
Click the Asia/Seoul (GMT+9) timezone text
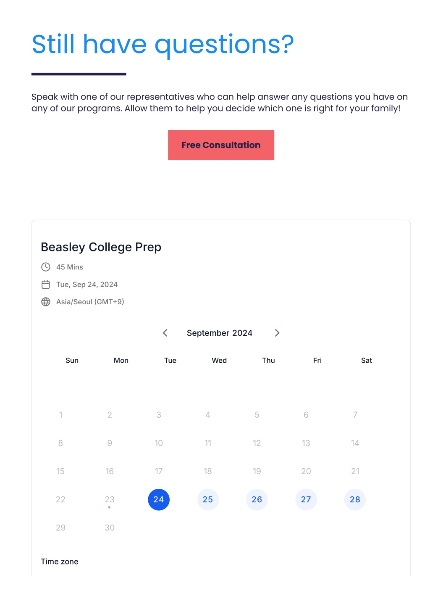[x=90, y=302]
